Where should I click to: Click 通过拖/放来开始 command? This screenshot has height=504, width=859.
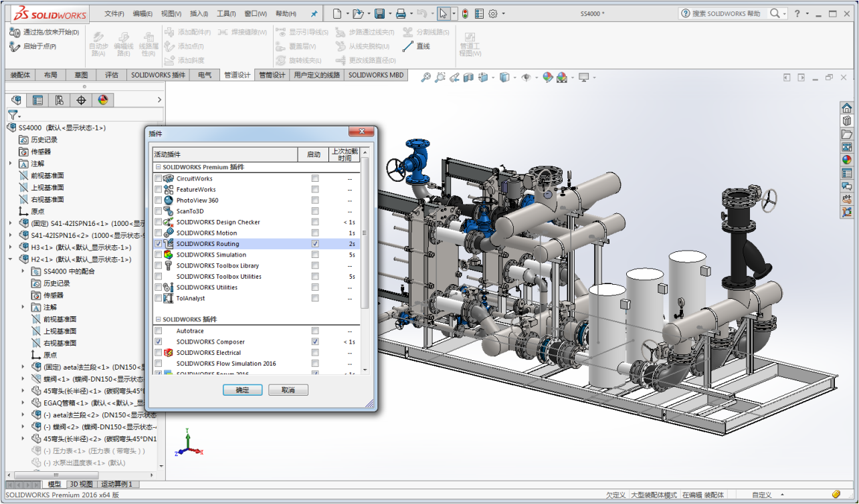pos(44,32)
